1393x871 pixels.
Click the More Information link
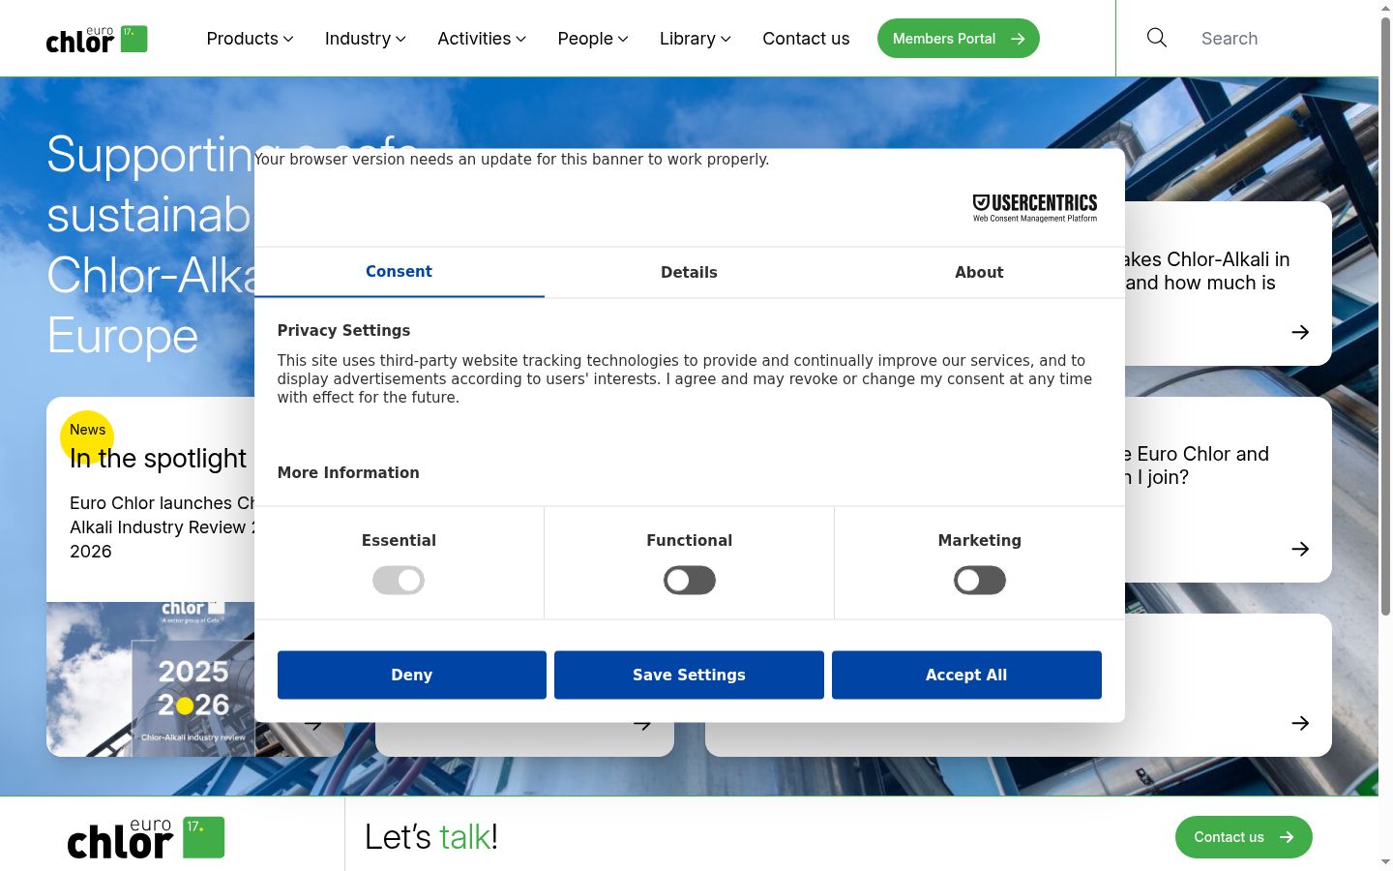(x=348, y=472)
